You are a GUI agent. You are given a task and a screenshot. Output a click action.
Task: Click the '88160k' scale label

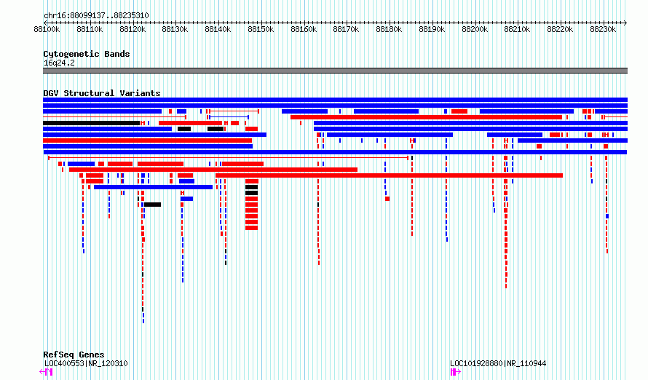(304, 30)
